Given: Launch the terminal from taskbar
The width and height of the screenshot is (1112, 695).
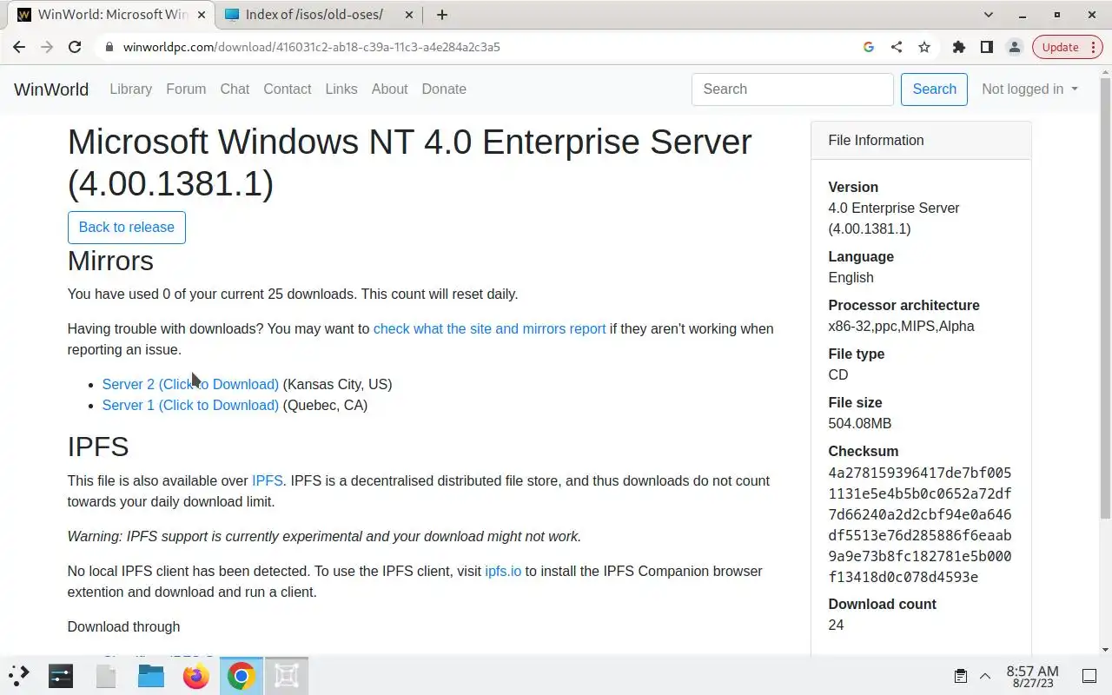Looking at the screenshot, I should tap(61, 675).
